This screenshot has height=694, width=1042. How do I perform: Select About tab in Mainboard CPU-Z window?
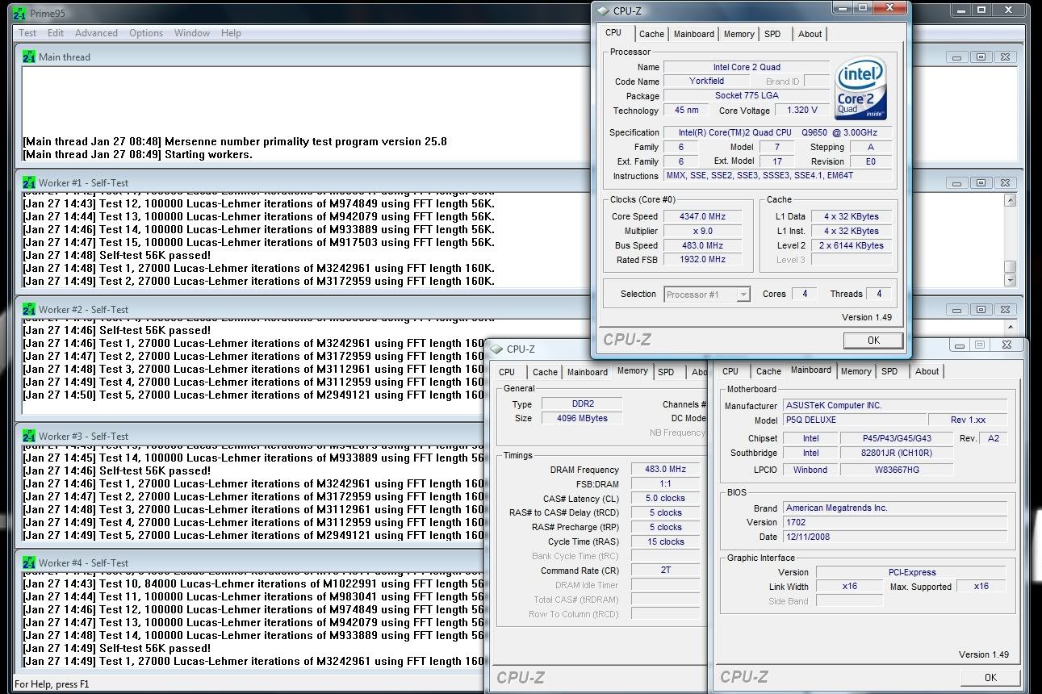pos(927,371)
